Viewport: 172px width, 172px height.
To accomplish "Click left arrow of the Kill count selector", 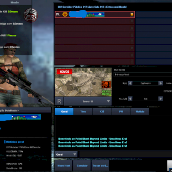I will (130, 99).
